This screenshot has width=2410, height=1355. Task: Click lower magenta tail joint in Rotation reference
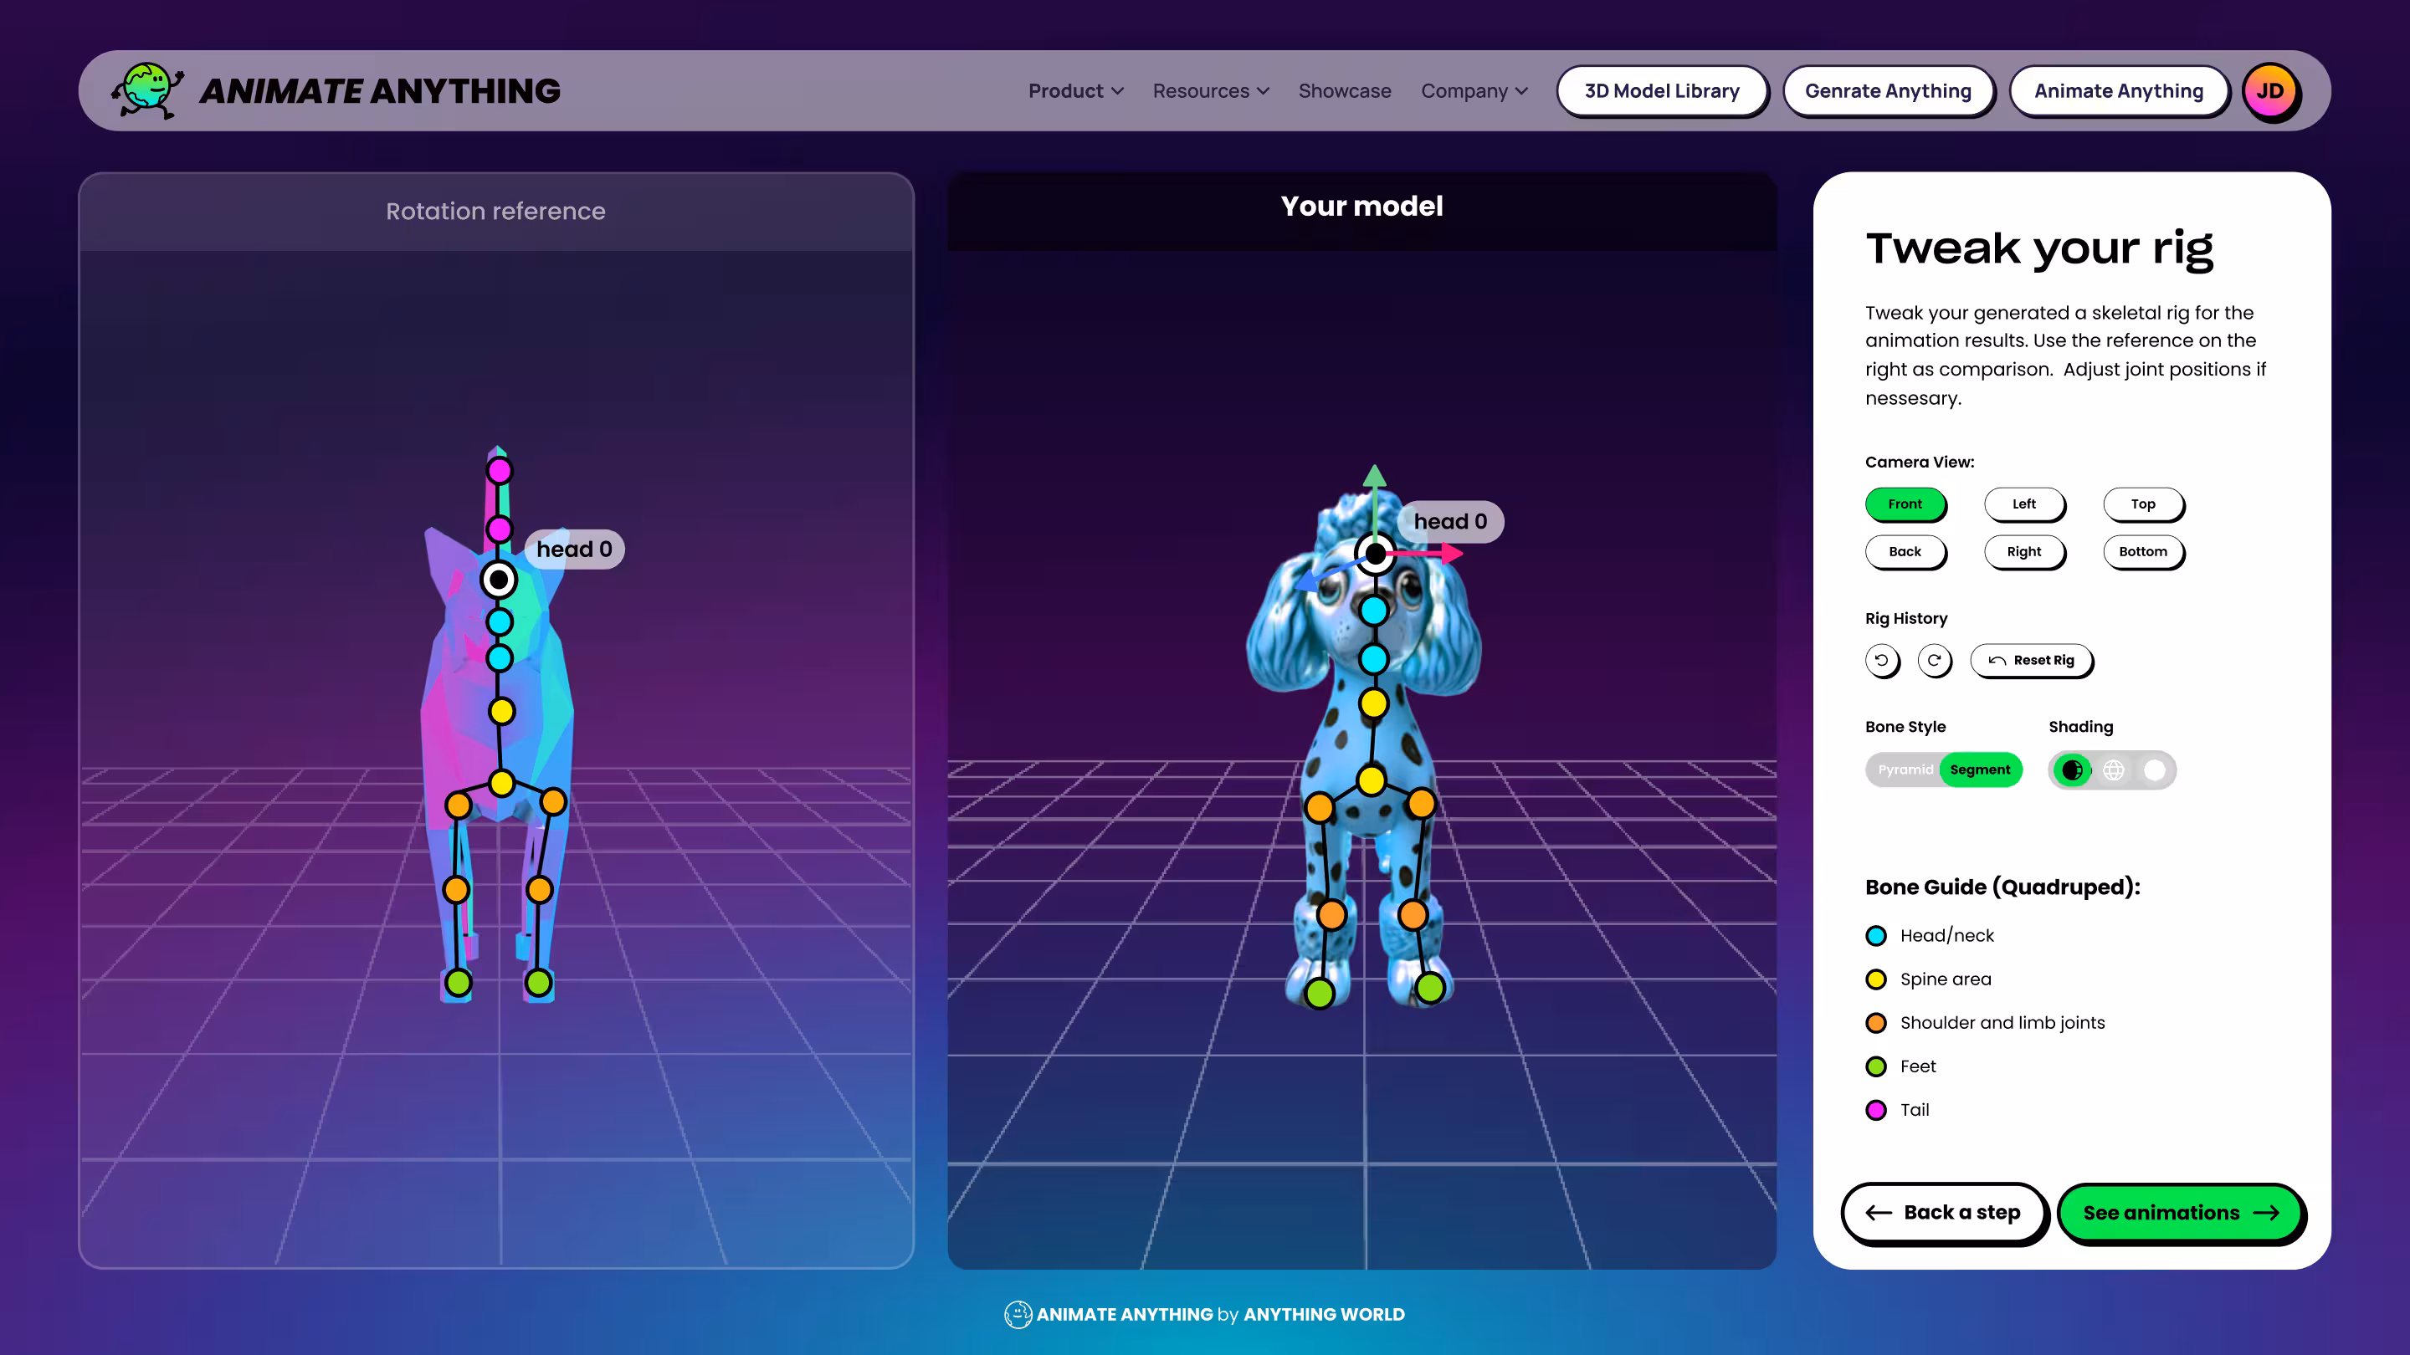click(x=500, y=530)
